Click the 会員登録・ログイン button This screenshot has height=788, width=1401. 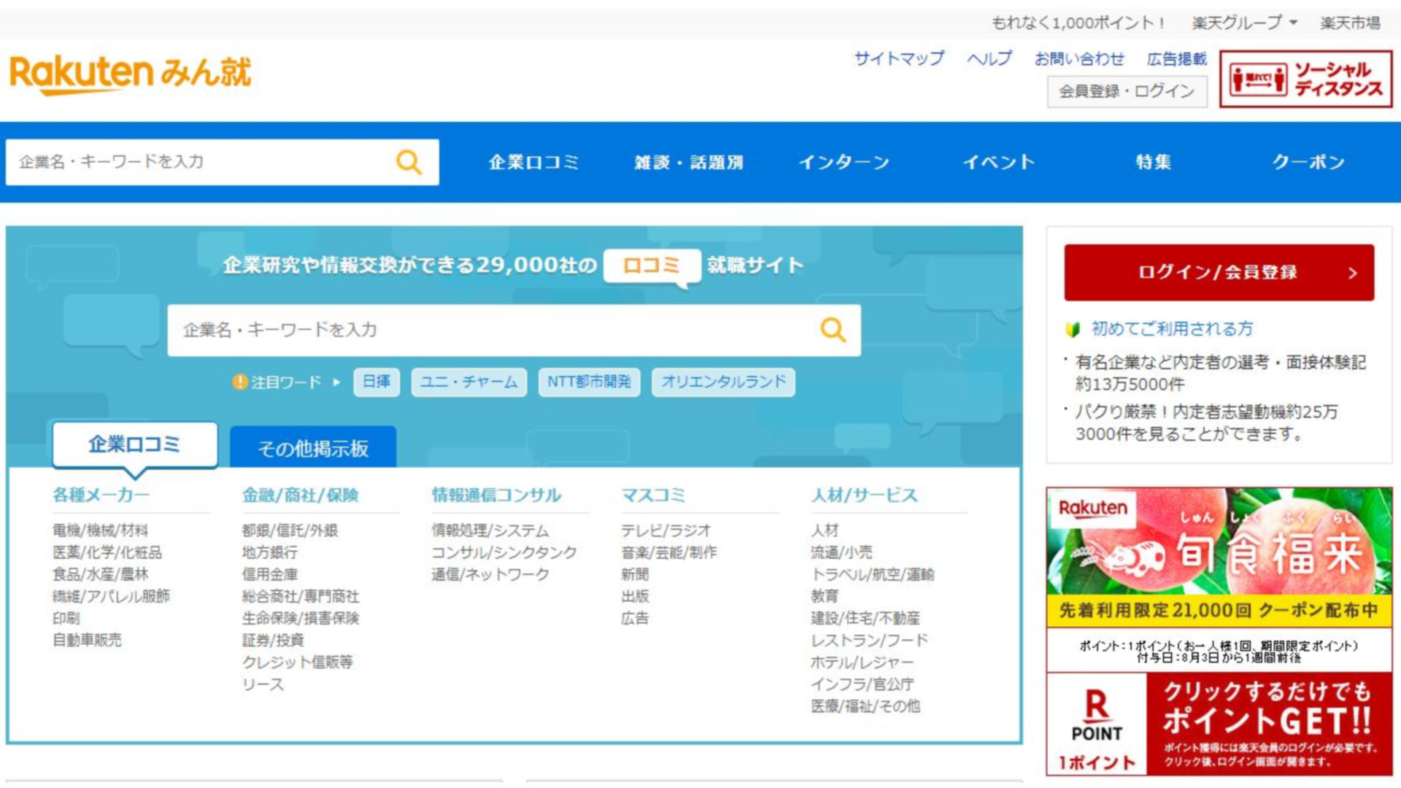pos(1127,91)
